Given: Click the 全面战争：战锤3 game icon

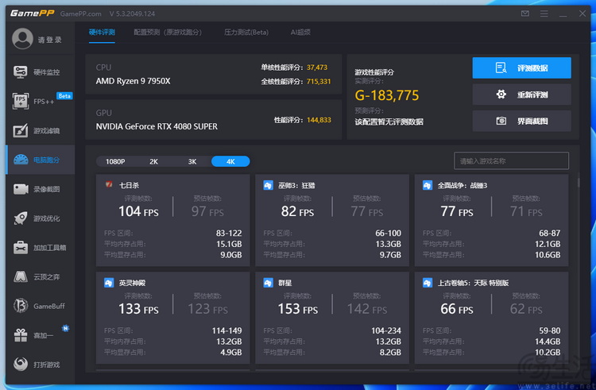Looking at the screenshot, I should [x=428, y=185].
